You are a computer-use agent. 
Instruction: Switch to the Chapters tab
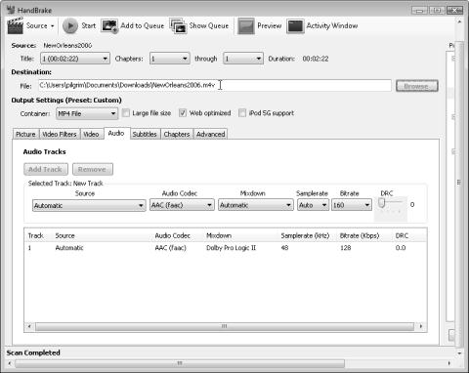[177, 134]
